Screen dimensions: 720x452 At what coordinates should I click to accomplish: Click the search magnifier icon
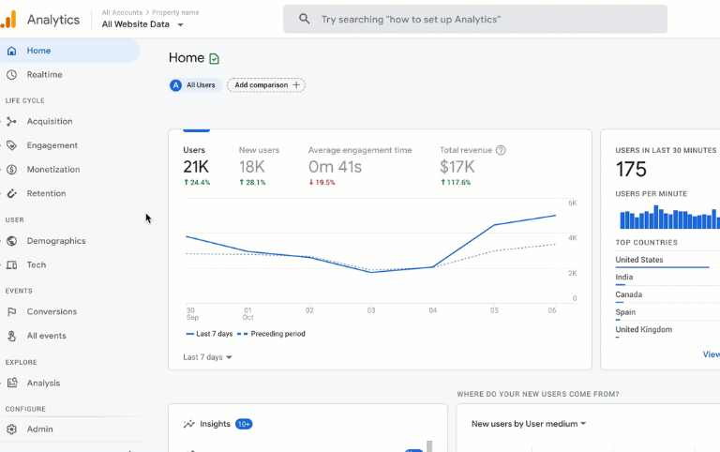pos(304,19)
